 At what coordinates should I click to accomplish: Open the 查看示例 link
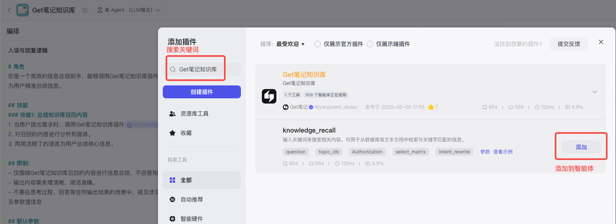(x=503, y=152)
